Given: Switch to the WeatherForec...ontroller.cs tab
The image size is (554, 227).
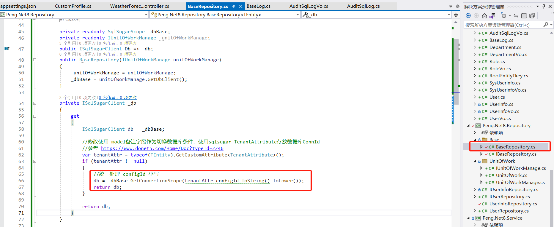Looking at the screenshot, I should click(140, 6).
